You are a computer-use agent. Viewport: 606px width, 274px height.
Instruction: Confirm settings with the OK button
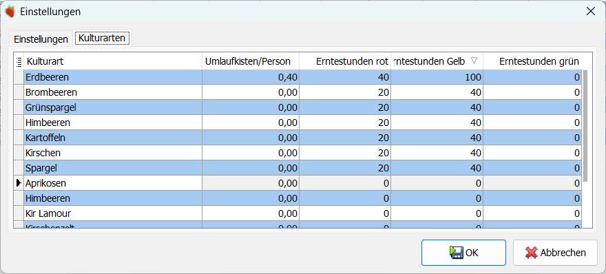click(463, 253)
